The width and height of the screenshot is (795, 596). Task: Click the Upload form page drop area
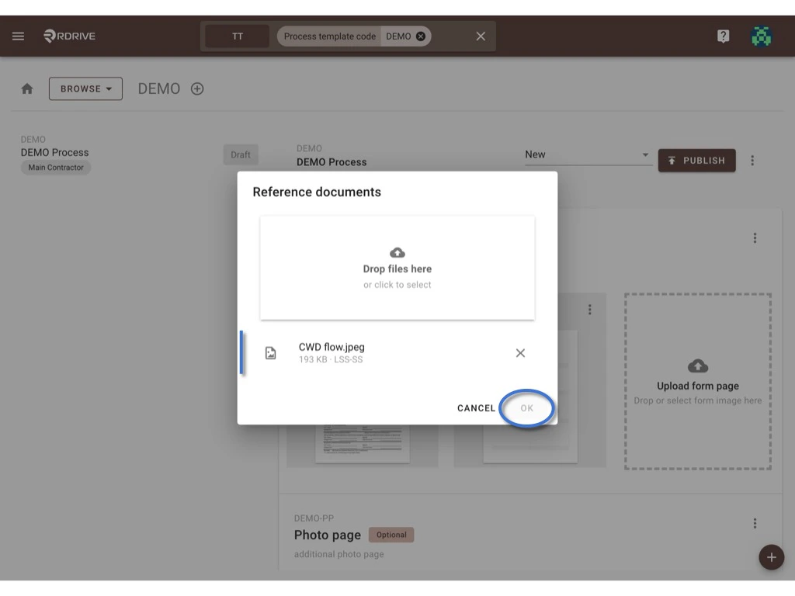[698, 381]
